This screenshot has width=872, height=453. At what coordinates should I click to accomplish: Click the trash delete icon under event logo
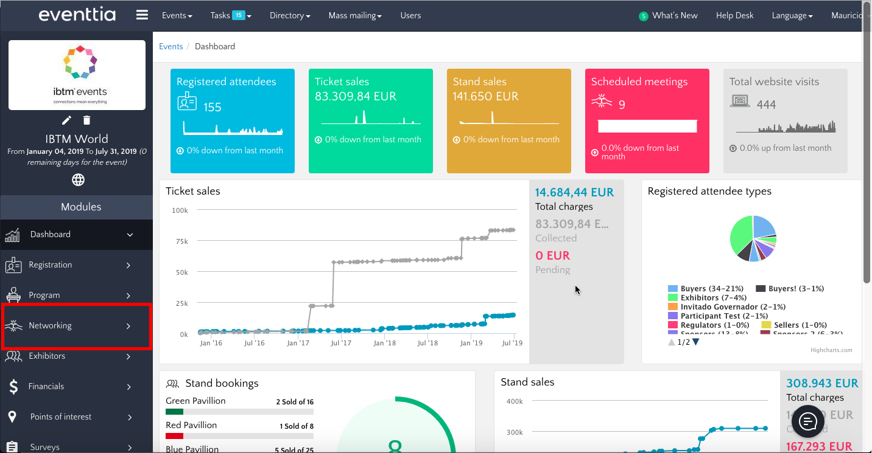[x=87, y=120]
